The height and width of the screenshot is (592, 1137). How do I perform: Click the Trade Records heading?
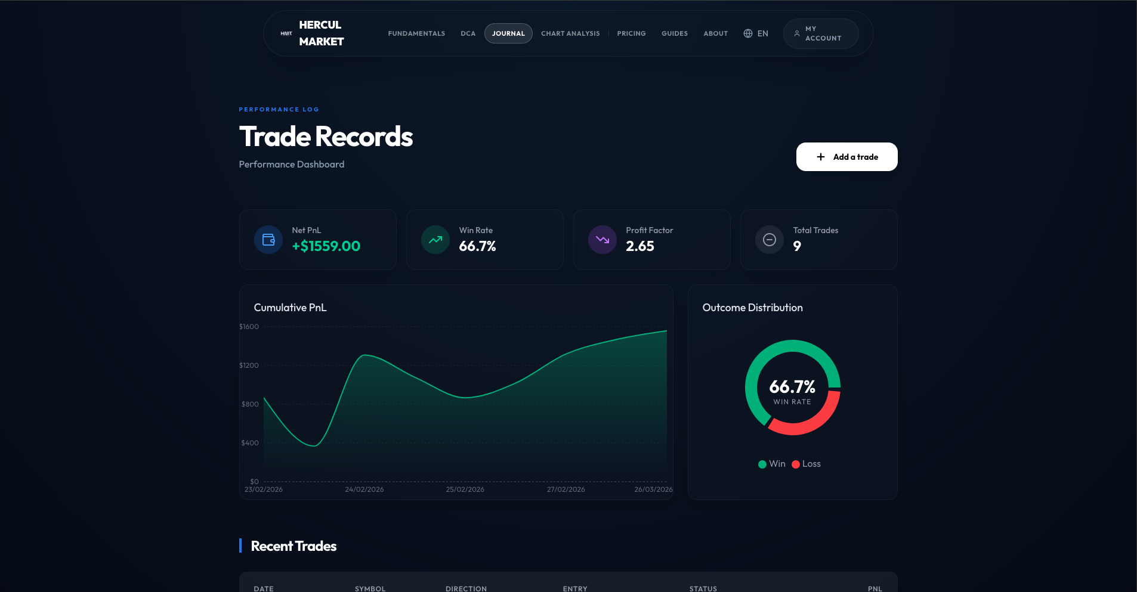coord(326,137)
